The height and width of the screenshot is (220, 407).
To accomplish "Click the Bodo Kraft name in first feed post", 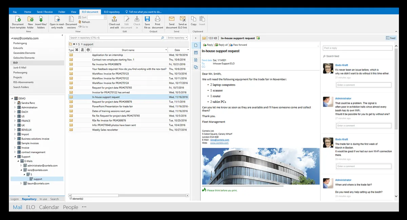I will click(x=342, y=65).
